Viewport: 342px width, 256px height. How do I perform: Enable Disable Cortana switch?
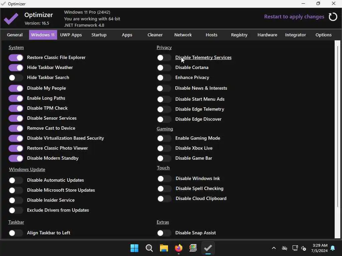(x=164, y=68)
